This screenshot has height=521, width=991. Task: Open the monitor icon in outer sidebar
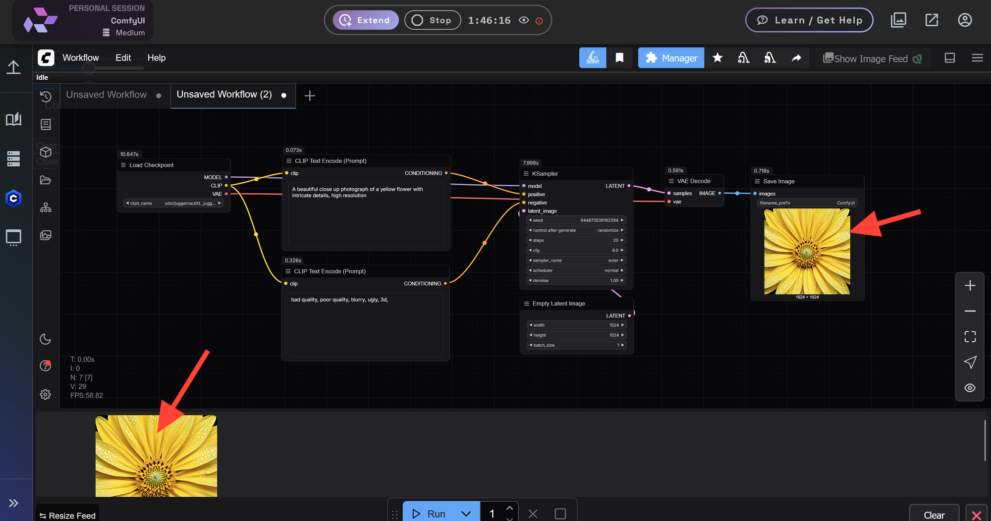(x=13, y=238)
